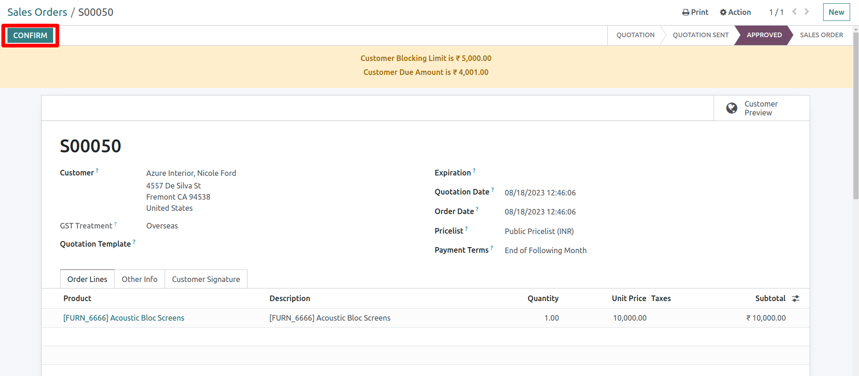Set status to Quotation Sent stage

pos(700,35)
